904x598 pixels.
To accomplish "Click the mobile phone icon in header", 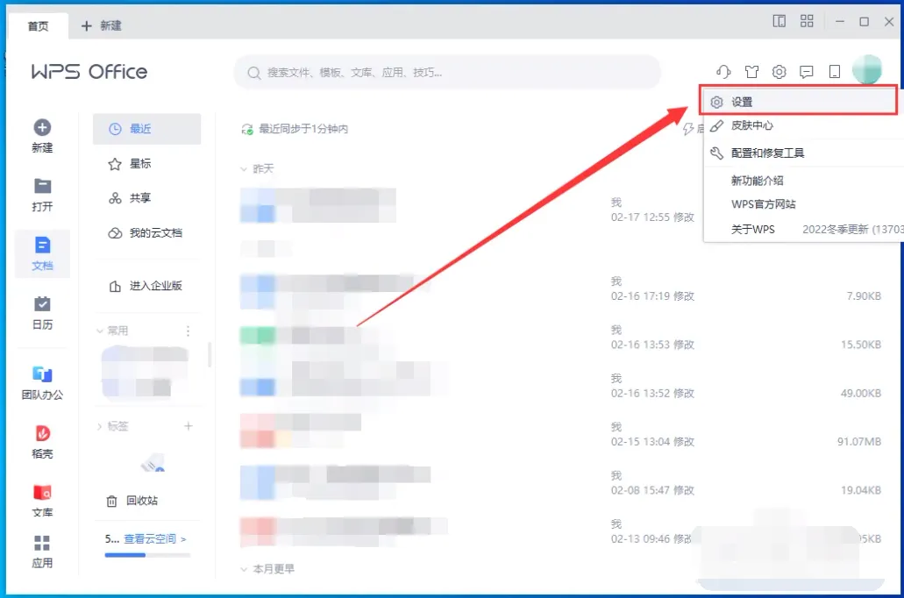I will [834, 72].
